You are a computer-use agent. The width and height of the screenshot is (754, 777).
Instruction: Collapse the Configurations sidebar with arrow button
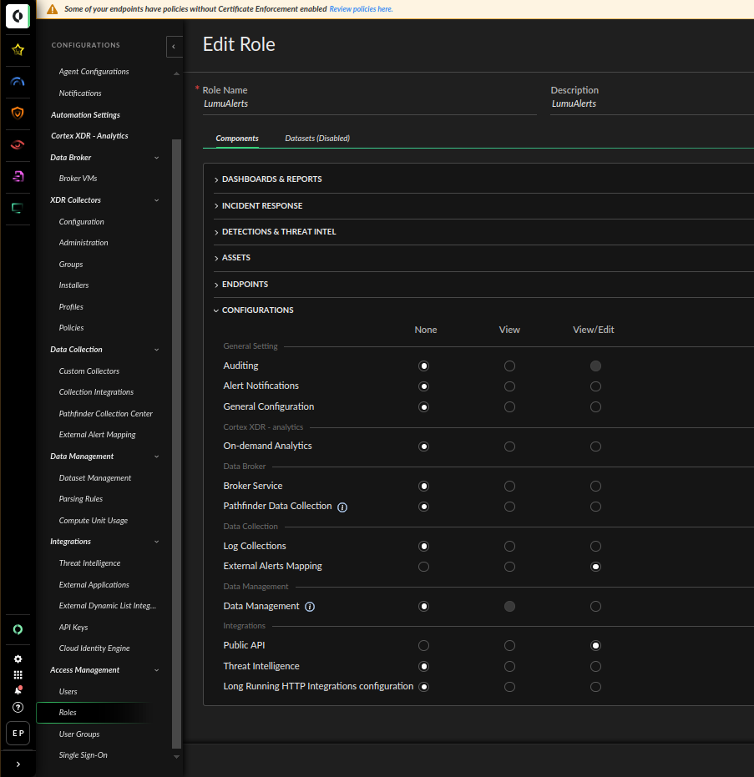tap(174, 47)
